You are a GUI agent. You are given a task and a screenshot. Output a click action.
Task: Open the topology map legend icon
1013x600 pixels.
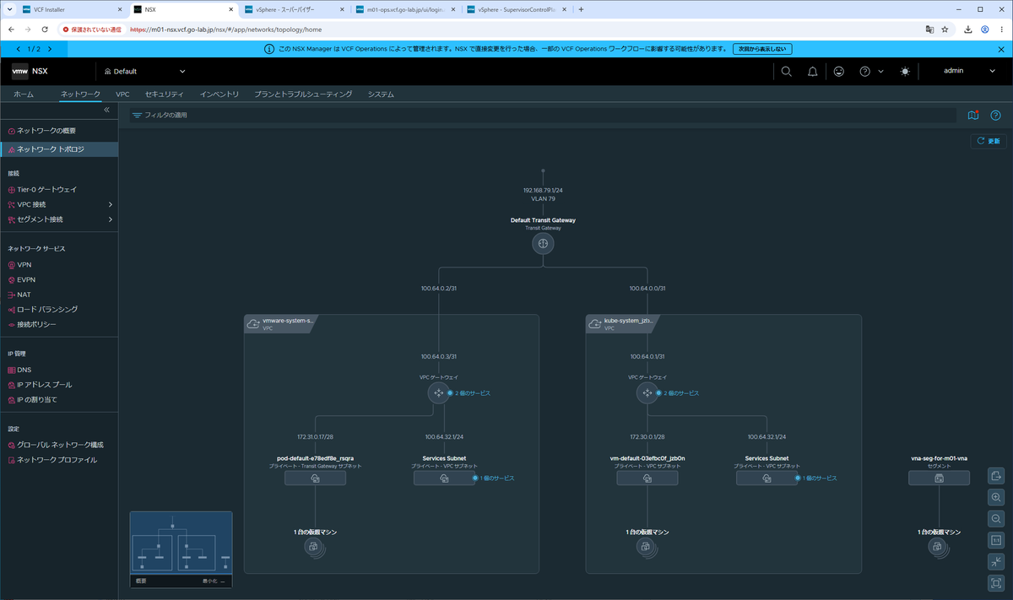point(973,115)
